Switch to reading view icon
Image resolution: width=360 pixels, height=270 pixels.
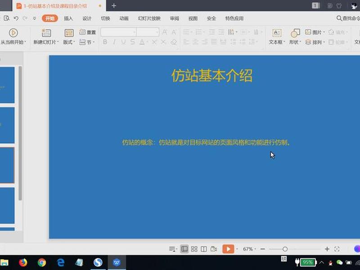tap(204, 249)
